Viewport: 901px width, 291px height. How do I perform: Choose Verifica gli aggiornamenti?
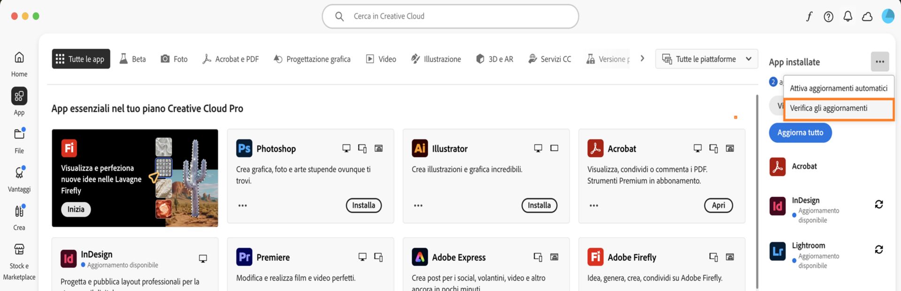839,108
